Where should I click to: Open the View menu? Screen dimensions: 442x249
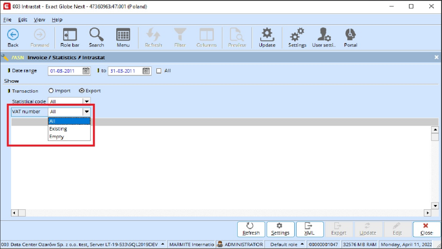coord(39,20)
